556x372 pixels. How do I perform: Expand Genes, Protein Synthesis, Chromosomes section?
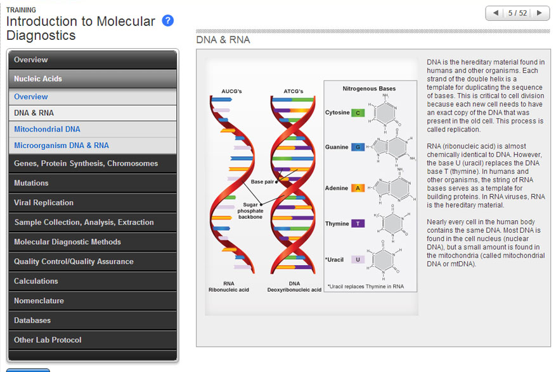point(92,163)
